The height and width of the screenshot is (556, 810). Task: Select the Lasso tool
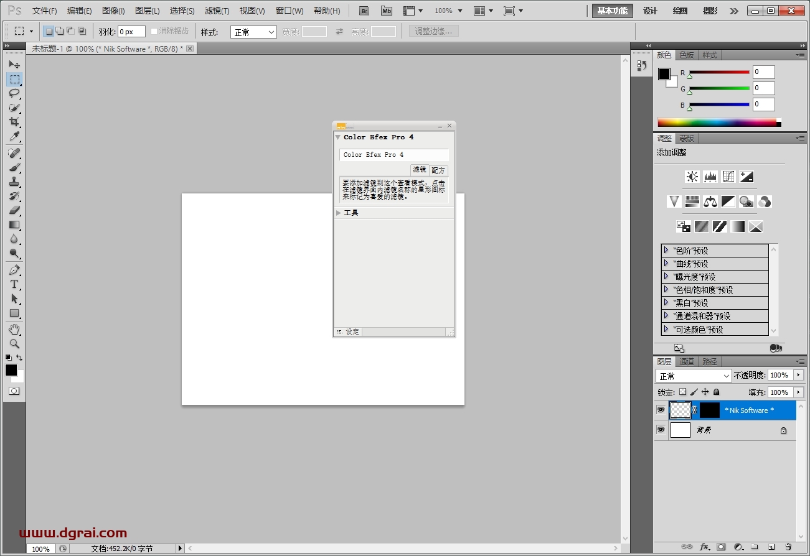tap(14, 93)
